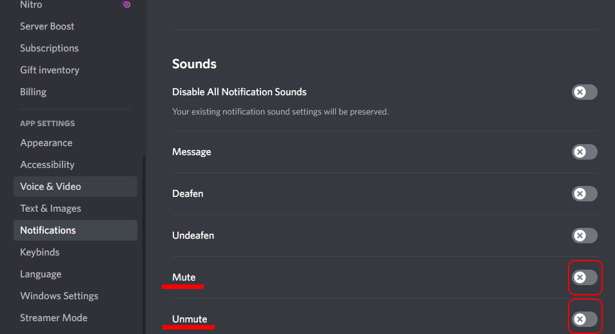Image resolution: width=615 pixels, height=334 pixels.
Task: Open Appearance settings
Action: pos(46,143)
